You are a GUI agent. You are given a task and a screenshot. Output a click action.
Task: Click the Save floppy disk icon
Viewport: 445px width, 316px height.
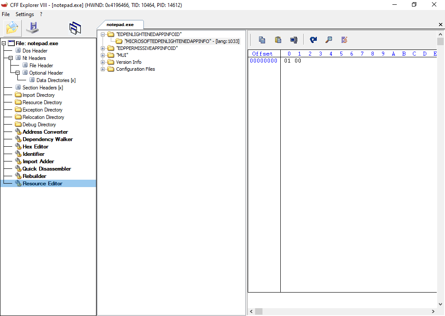coord(32,27)
